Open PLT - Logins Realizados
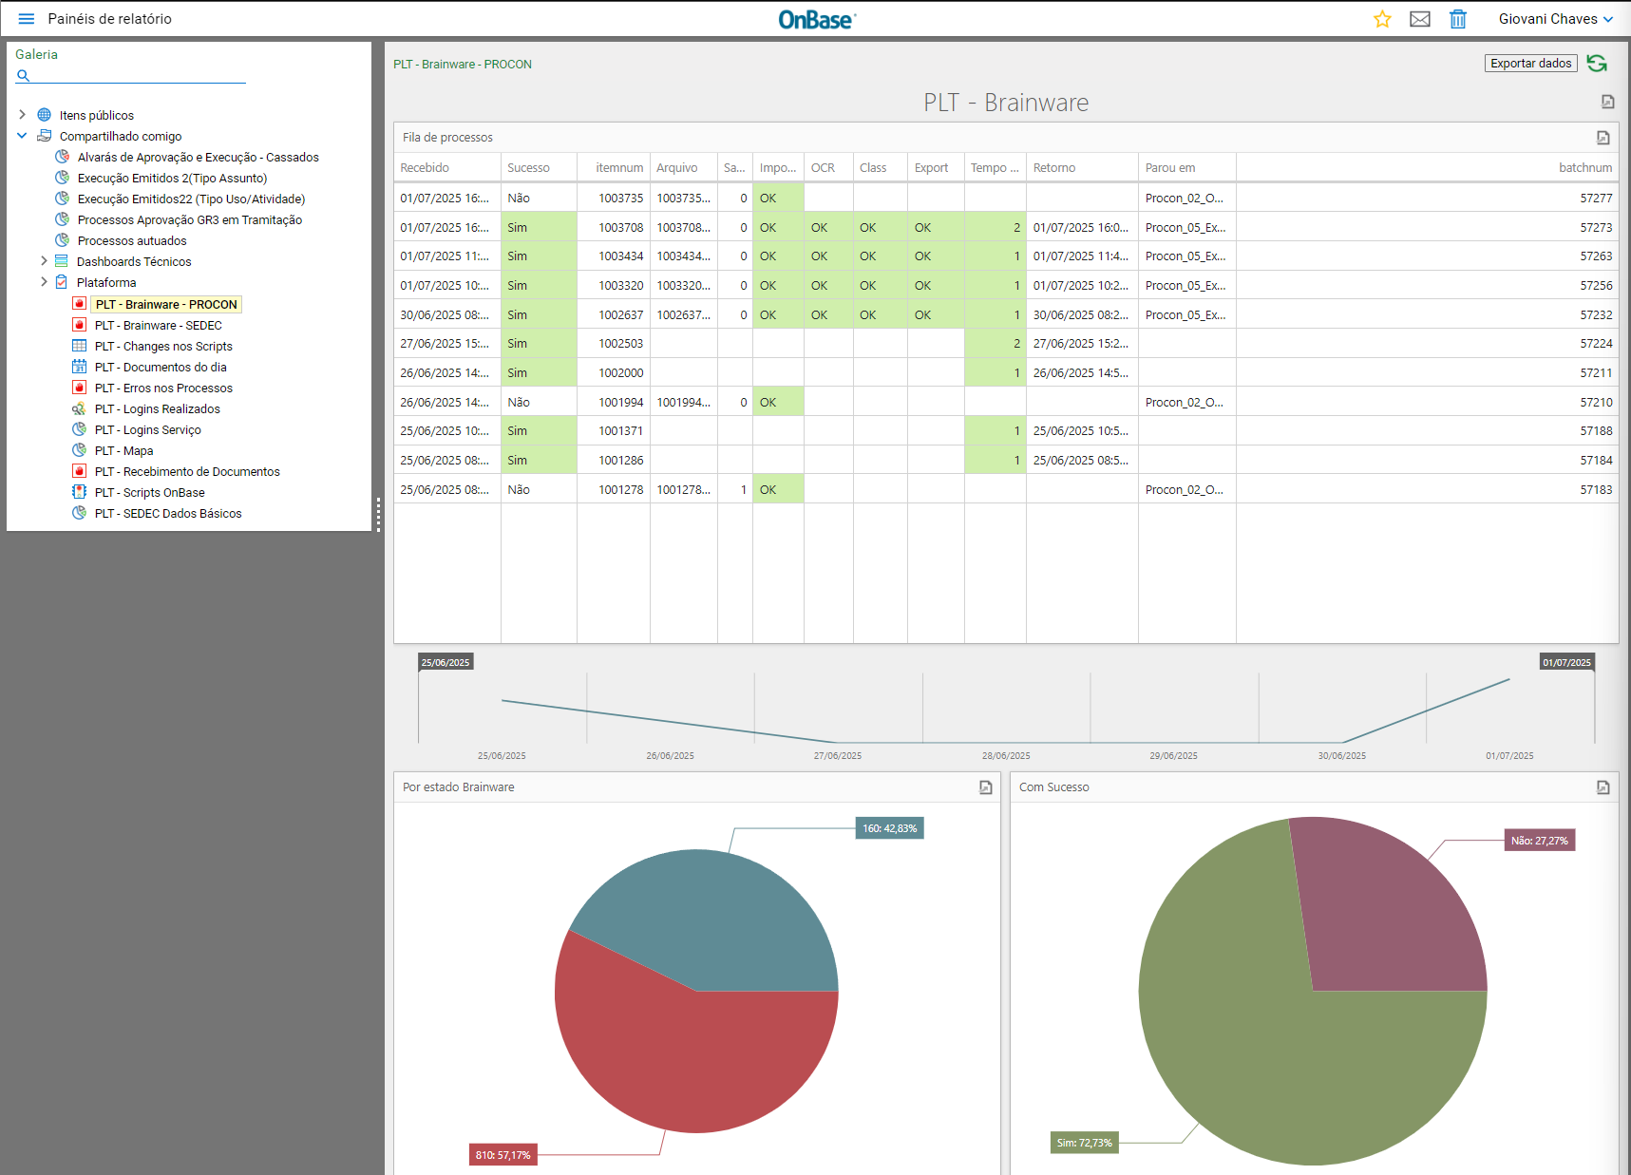The height and width of the screenshot is (1175, 1631). point(157,409)
